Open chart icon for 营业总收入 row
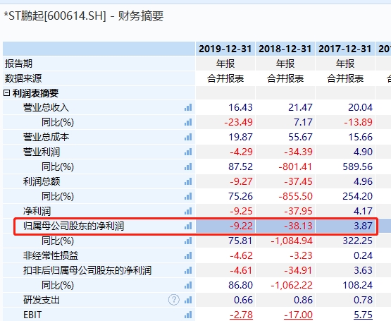The width and height of the screenshot is (391, 321). (188, 108)
